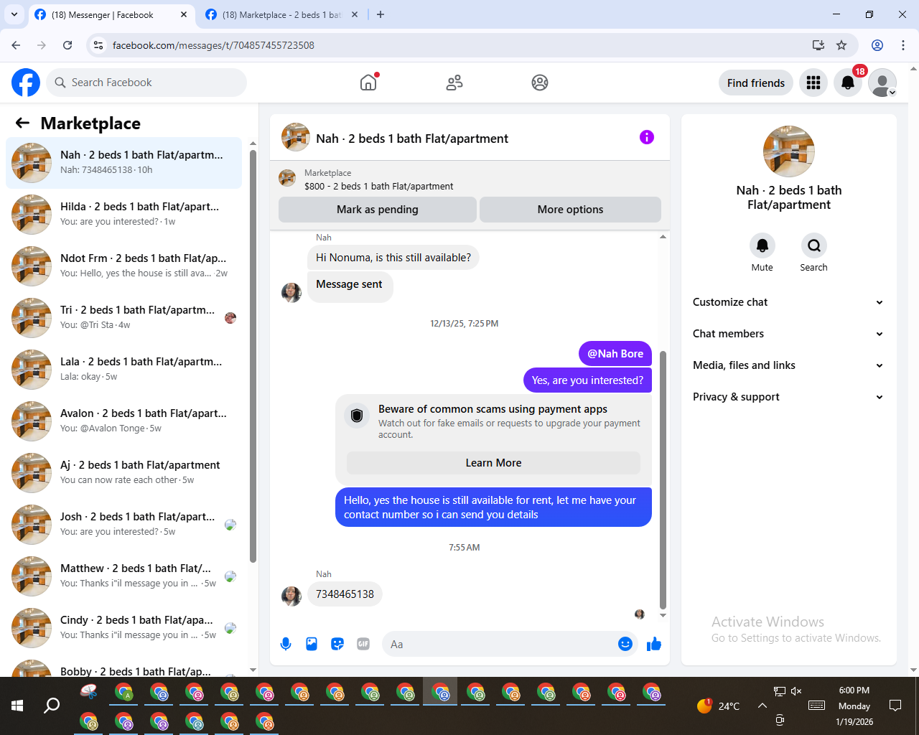919x735 pixels.
Task: Switch to Marketplace 2 beds browser tab
Action: point(281,15)
